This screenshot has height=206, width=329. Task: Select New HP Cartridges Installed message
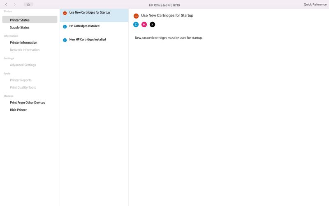tap(94, 42)
